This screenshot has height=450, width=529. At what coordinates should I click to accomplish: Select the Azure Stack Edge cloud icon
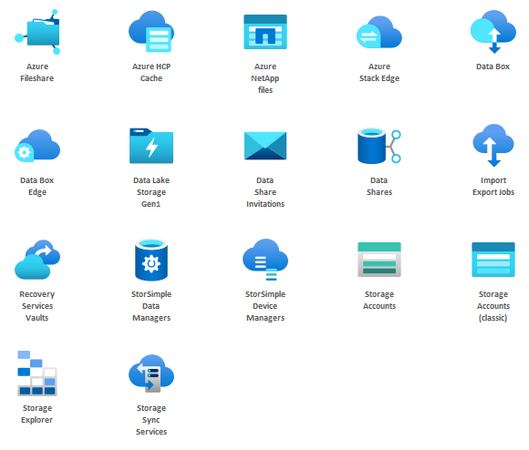[x=379, y=32]
